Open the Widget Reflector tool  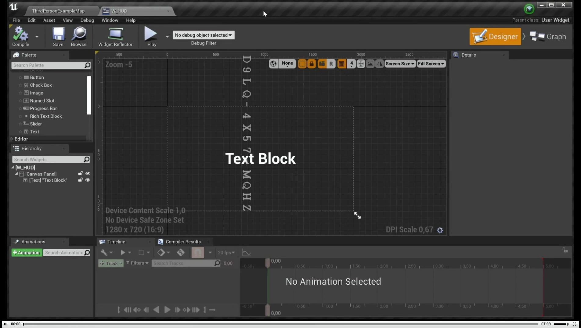pyautogui.click(x=115, y=36)
